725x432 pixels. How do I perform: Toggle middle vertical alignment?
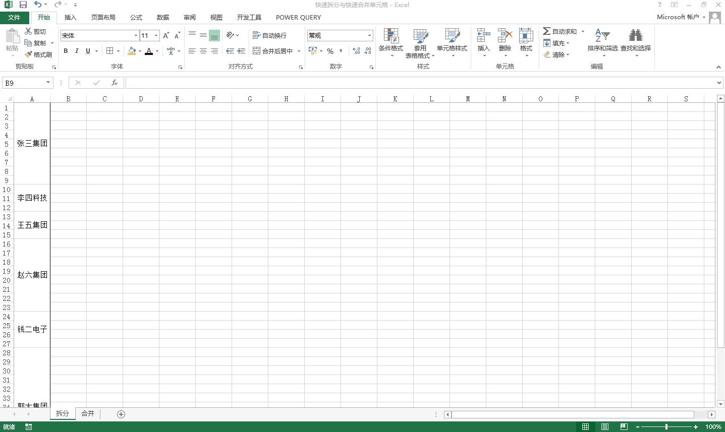(x=203, y=35)
